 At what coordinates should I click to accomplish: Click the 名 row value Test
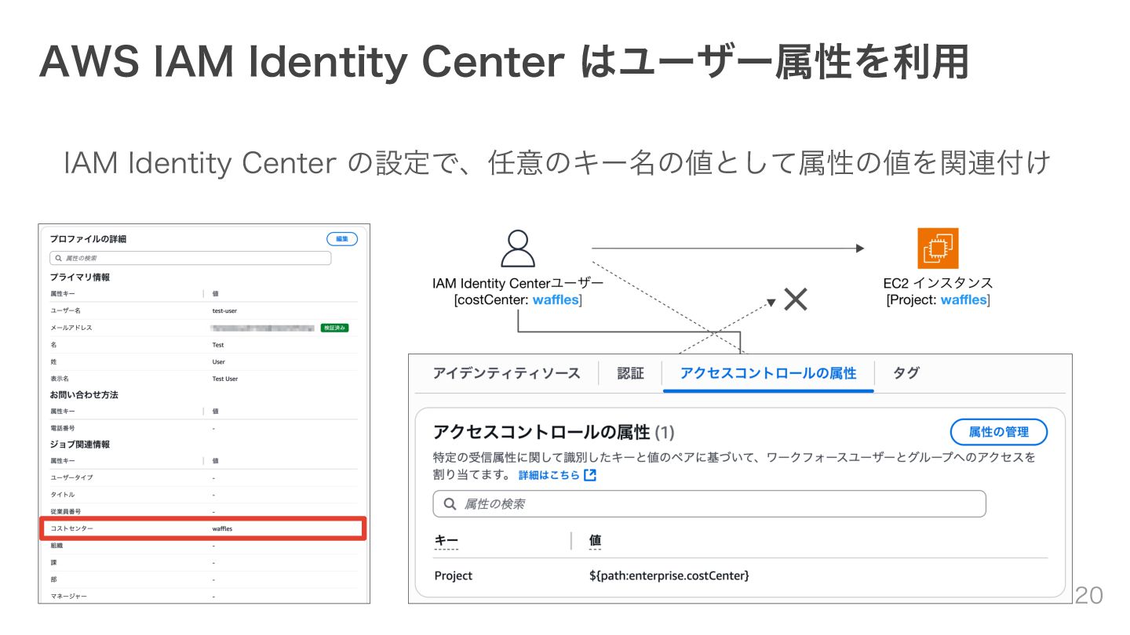tap(218, 345)
